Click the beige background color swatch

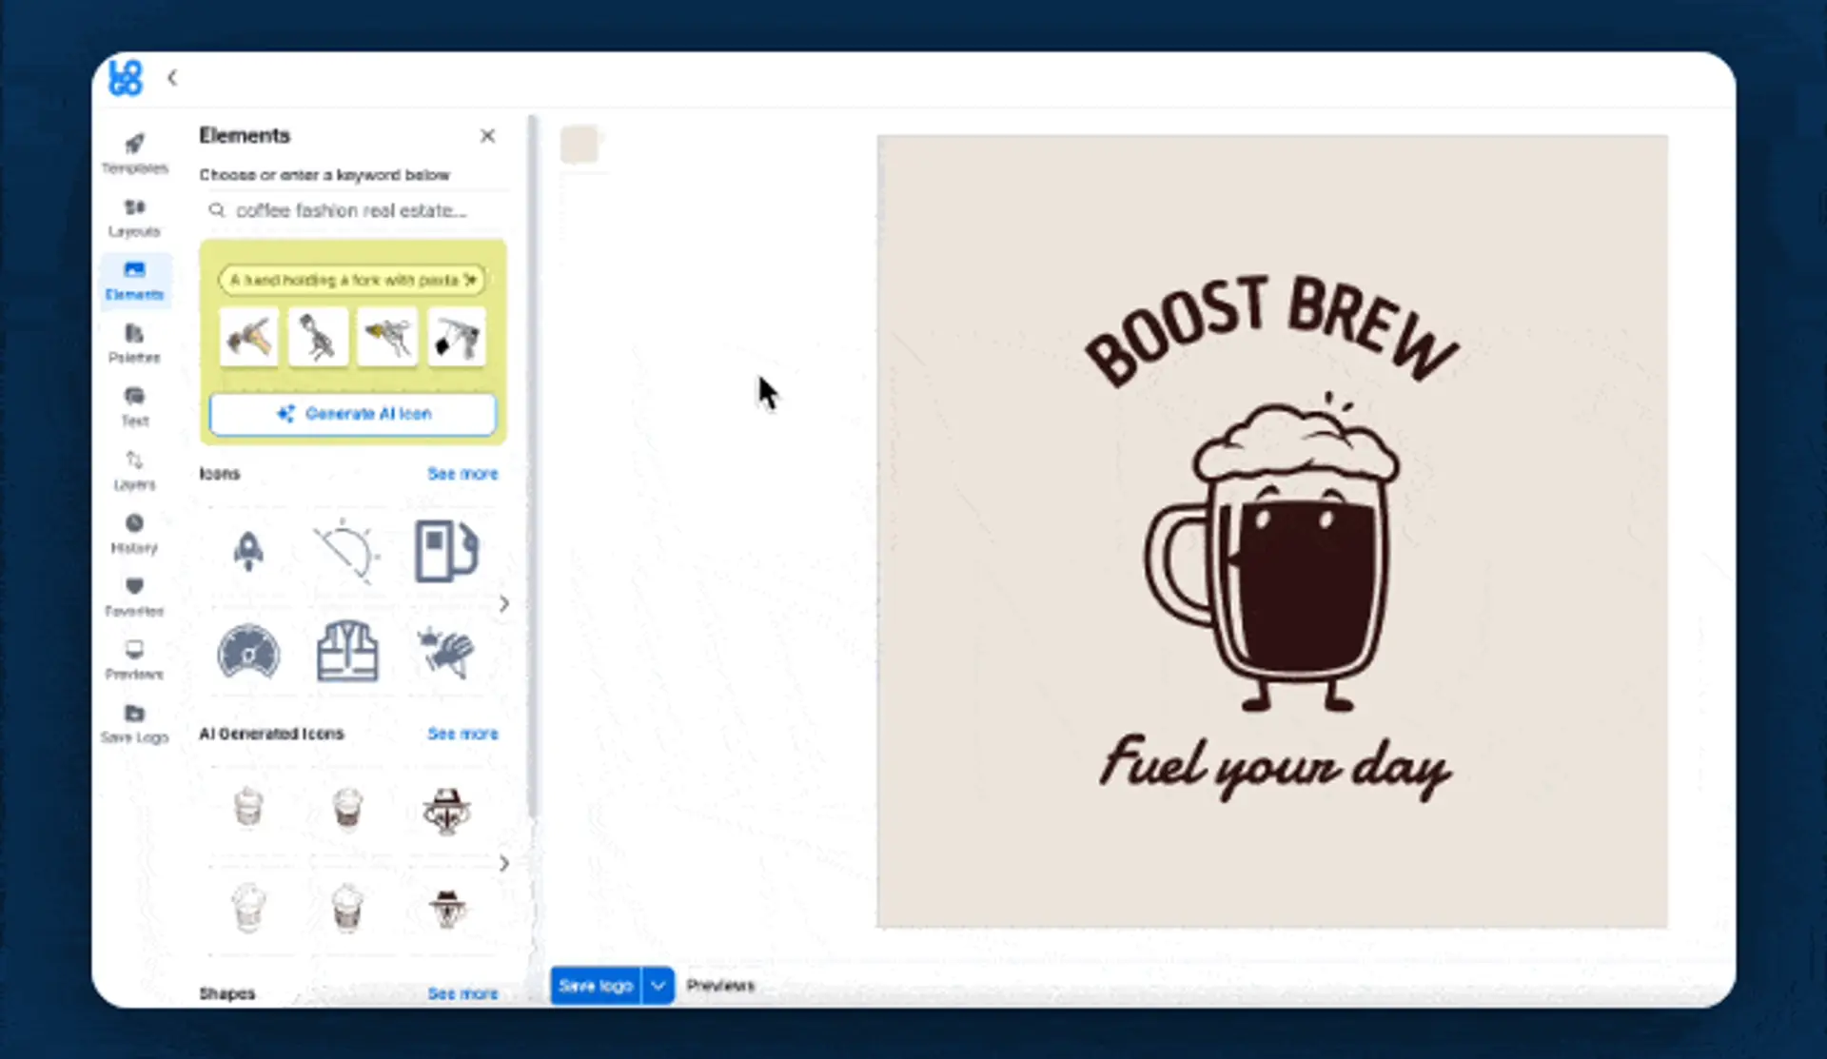[579, 145]
